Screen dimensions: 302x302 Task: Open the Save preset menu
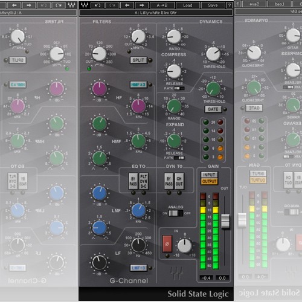pyautogui.click(x=213, y=5)
